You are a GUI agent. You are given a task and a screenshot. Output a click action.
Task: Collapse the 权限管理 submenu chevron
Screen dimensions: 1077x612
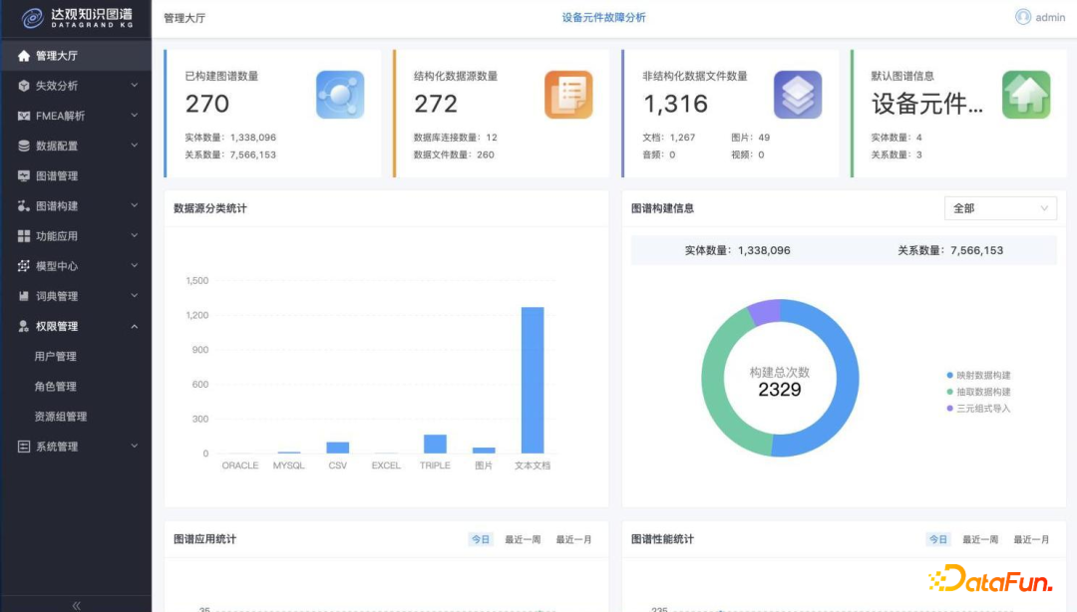coord(135,326)
